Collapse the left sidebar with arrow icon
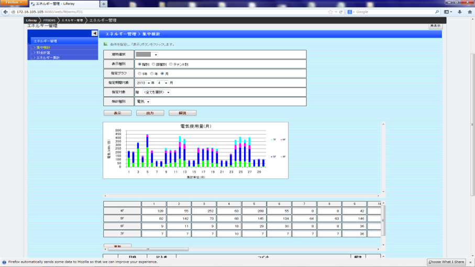475x267 pixels. pyautogui.click(x=95, y=34)
